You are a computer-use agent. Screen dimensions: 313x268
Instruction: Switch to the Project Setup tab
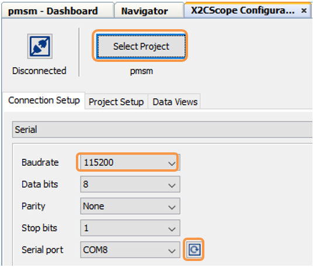[116, 102]
